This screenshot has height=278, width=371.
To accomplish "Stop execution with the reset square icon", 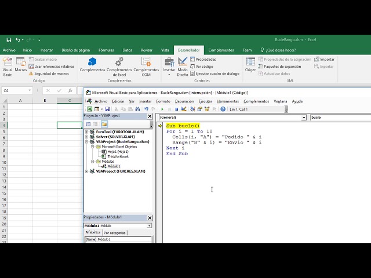I will [176, 109].
